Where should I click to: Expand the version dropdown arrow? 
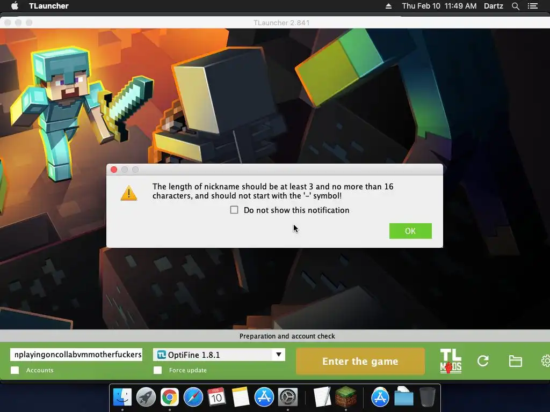tap(279, 355)
